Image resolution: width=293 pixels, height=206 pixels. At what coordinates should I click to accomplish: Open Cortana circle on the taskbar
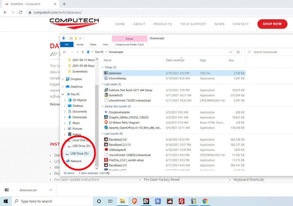tap(99, 201)
